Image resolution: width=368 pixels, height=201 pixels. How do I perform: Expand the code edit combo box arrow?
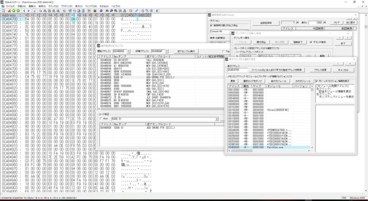[x=217, y=119]
